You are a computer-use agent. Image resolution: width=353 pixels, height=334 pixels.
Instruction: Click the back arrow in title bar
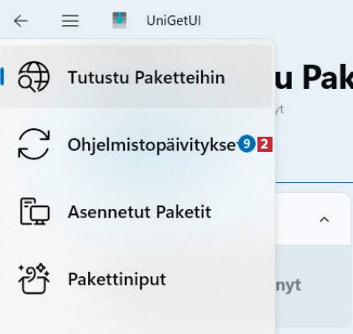point(21,21)
